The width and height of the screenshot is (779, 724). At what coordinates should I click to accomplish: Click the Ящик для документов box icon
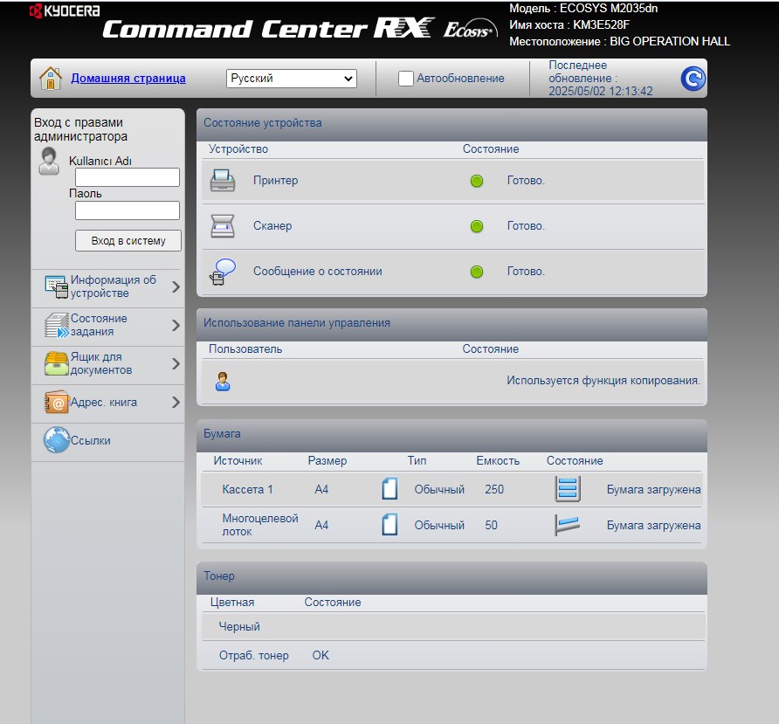[x=56, y=363]
